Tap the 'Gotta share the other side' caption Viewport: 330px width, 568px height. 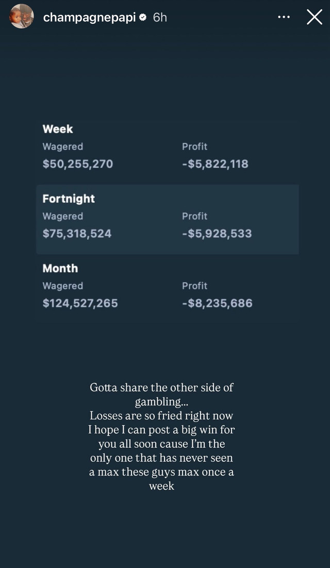pos(161,436)
